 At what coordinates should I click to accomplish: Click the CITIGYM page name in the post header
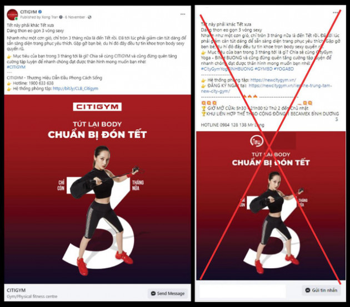pos(28,12)
